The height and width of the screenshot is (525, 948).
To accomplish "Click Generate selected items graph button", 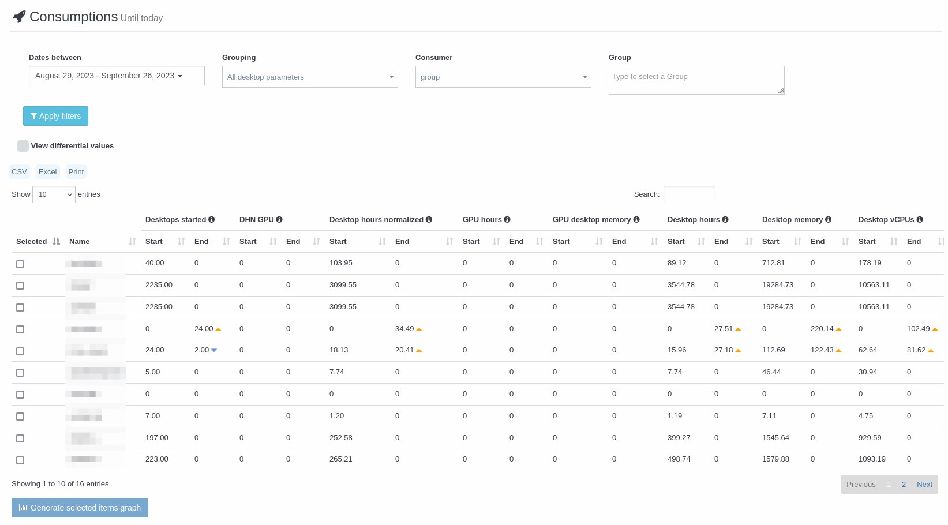I will [x=80, y=508].
